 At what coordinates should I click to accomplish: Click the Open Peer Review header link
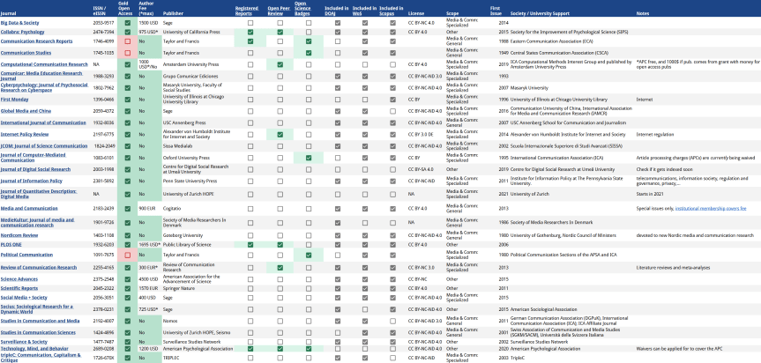(279, 11)
